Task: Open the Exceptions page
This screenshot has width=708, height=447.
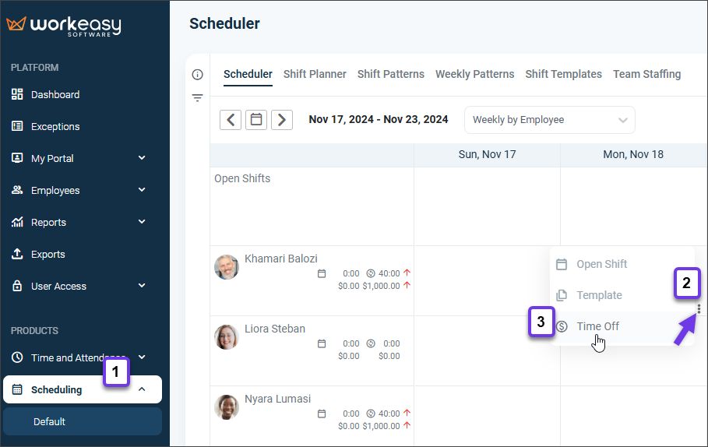Action: (x=55, y=126)
